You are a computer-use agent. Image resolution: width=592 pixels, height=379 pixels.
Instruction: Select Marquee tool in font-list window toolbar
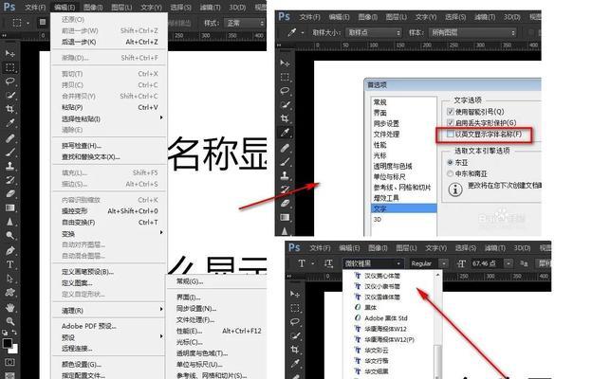295,308
